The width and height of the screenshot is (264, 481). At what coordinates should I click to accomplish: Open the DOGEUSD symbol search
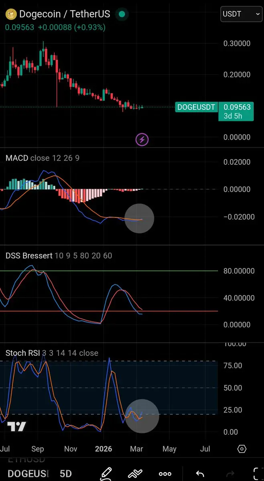pyautogui.click(x=28, y=474)
